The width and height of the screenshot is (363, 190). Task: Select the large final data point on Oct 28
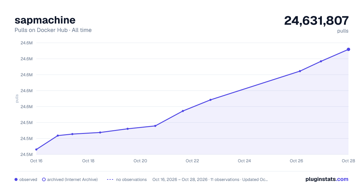click(x=348, y=49)
